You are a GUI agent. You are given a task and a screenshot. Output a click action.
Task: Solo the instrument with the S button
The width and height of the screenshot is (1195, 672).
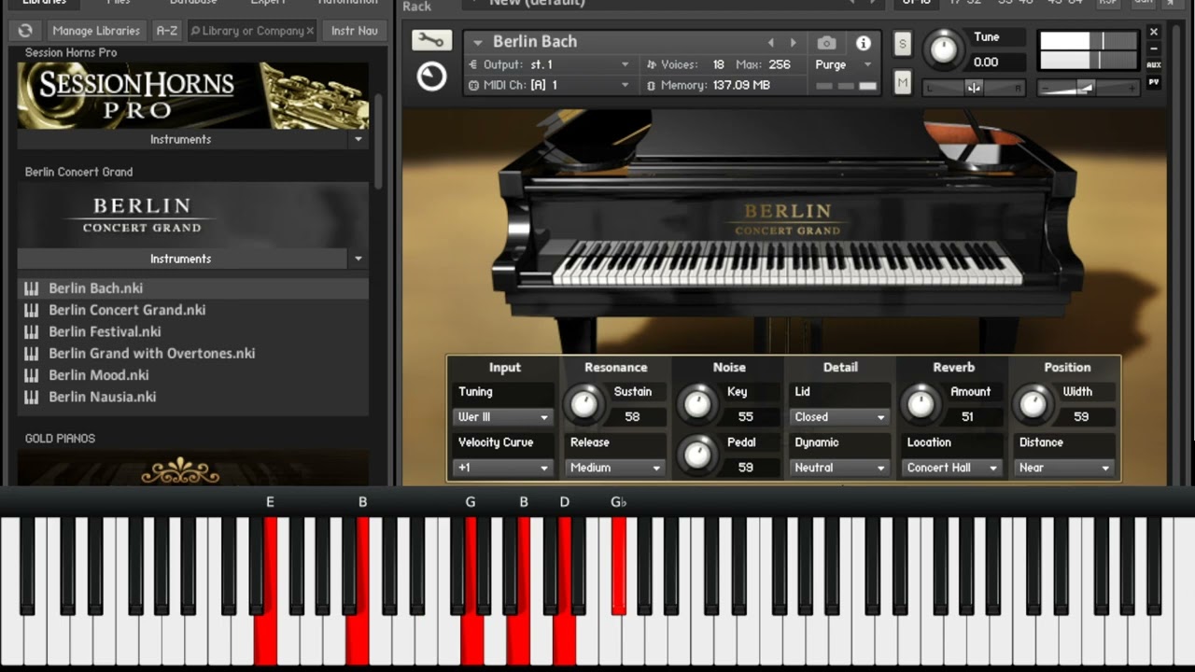902,43
